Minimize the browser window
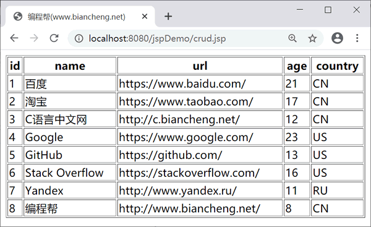 point(300,10)
